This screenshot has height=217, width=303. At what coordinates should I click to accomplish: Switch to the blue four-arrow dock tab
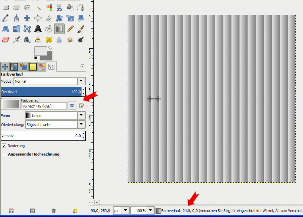(x=5, y=67)
